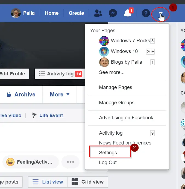Image resolution: width=185 pixels, height=189 pixels.
Task: Choose Feeling/Activity post option
Action: [x=31, y=162]
